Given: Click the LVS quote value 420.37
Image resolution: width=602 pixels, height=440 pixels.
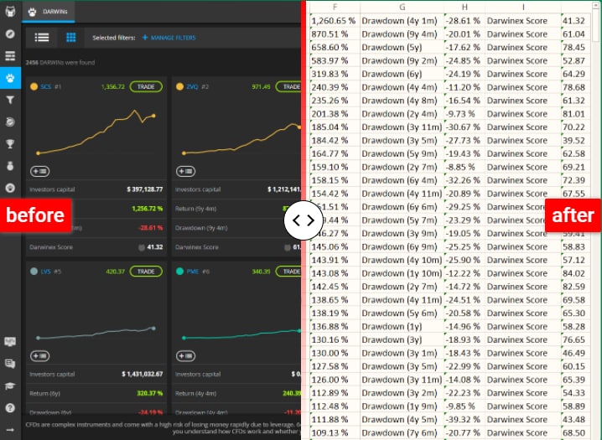Looking at the screenshot, I should pyautogui.click(x=115, y=272).
